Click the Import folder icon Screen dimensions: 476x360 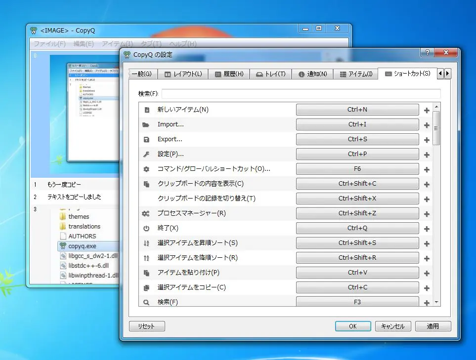[146, 124]
